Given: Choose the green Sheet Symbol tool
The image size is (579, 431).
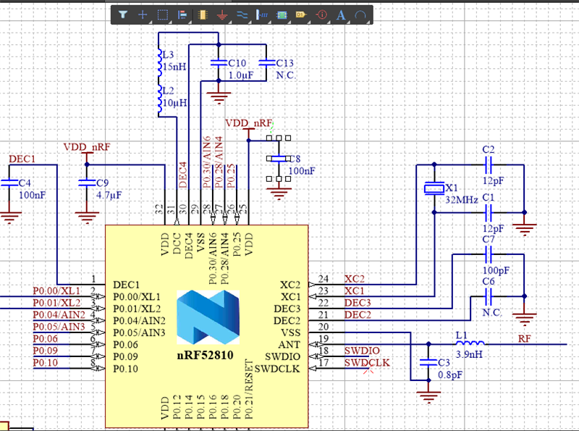Looking at the screenshot, I should point(282,14).
